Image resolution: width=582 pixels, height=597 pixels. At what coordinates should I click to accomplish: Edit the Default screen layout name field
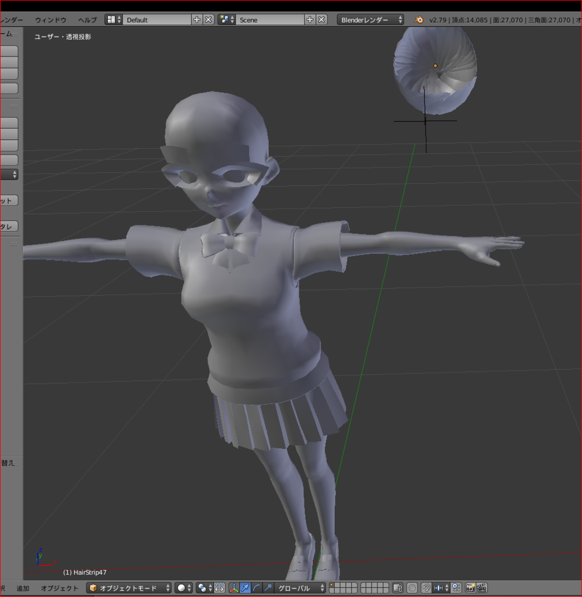point(157,20)
